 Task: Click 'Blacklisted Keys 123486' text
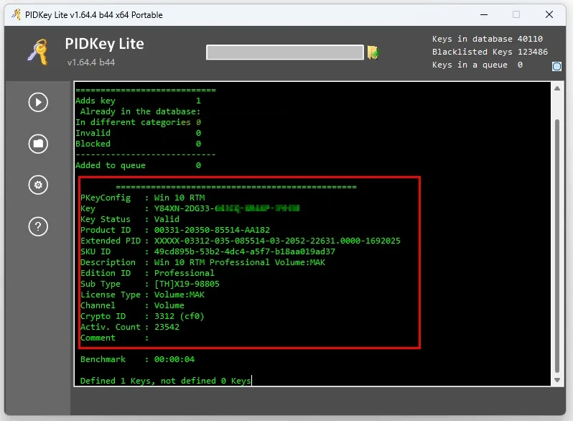tap(490, 52)
